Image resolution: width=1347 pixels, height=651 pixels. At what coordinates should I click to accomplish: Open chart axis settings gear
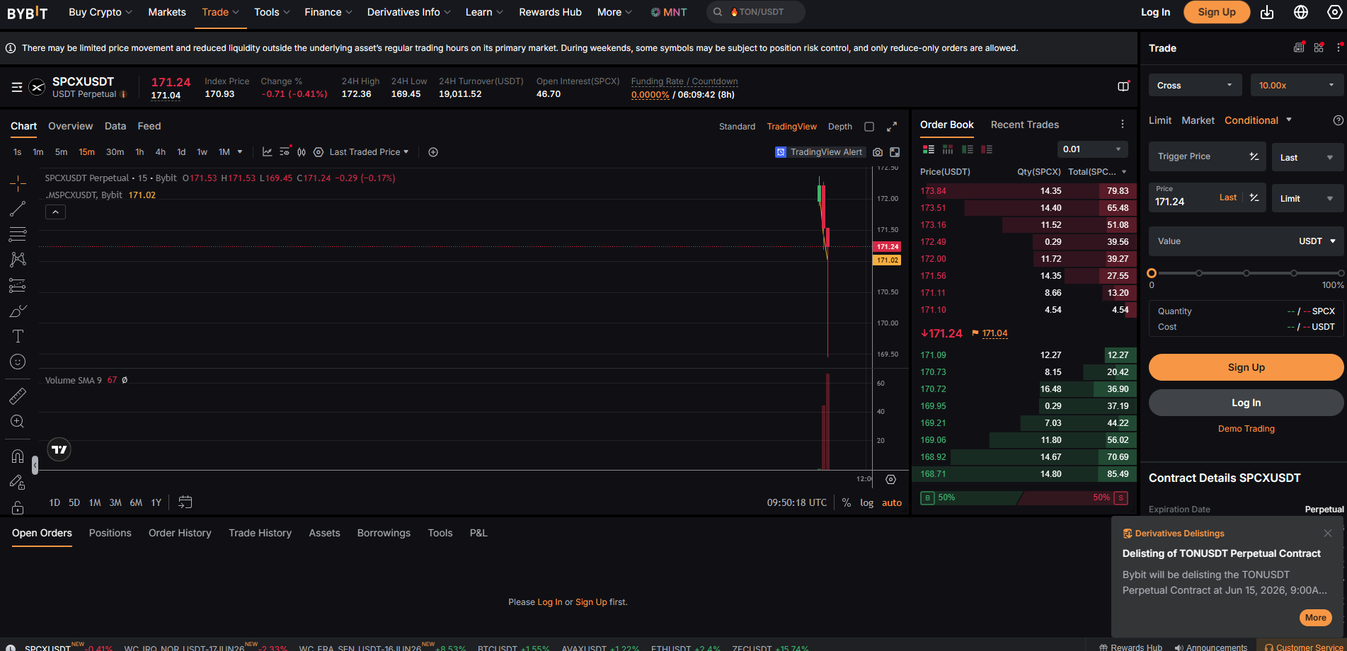(x=891, y=480)
